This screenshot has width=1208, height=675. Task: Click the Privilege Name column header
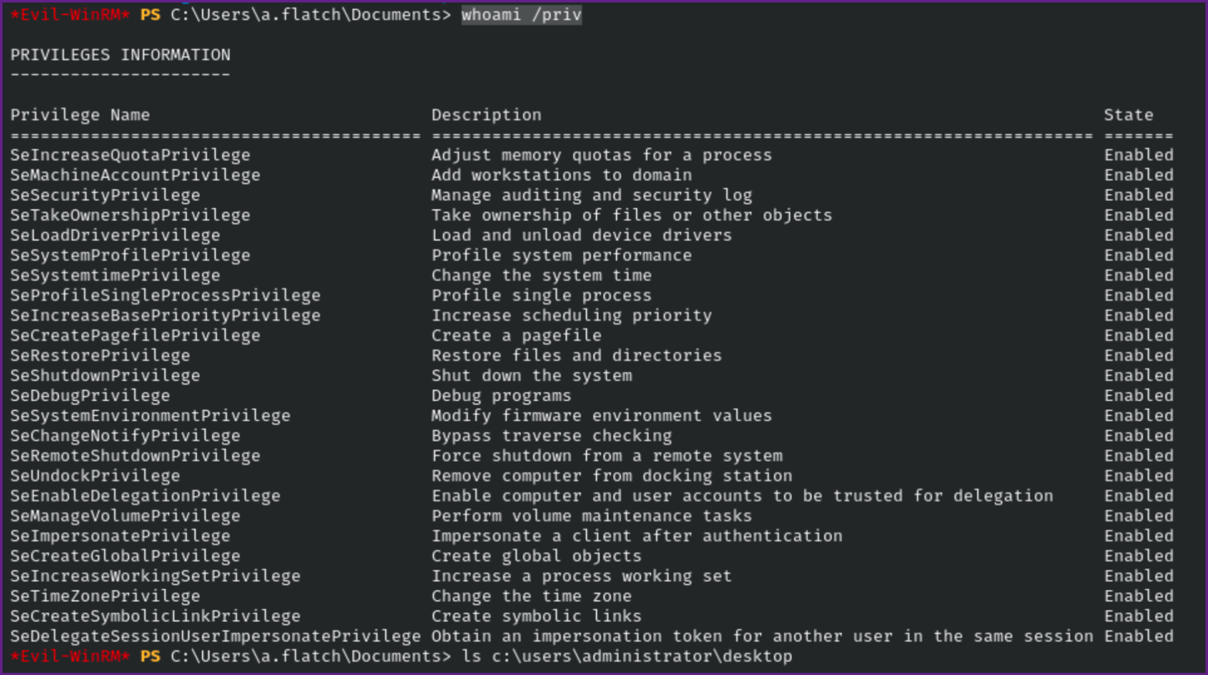tap(80, 115)
